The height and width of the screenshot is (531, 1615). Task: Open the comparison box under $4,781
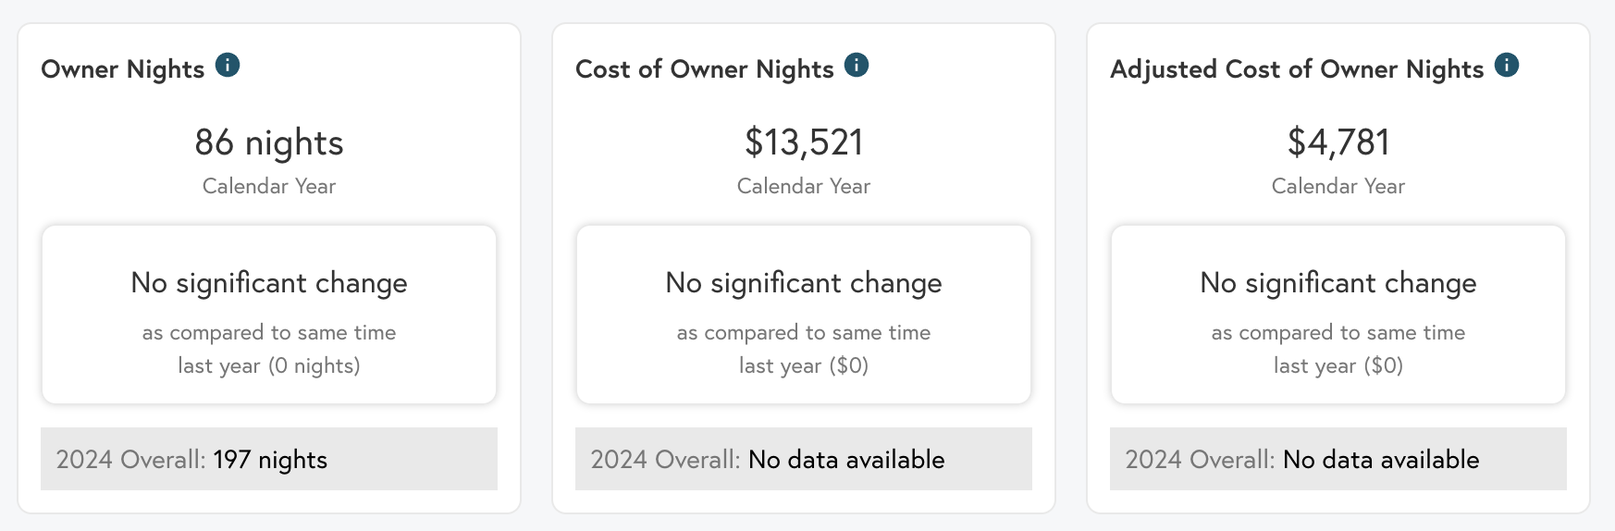pos(1338,315)
